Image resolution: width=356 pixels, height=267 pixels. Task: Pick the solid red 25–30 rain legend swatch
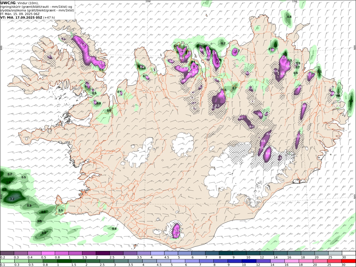[348, 261]
